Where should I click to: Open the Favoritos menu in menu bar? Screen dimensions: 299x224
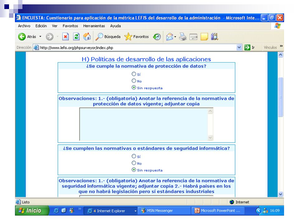pyautogui.click(x=70, y=26)
